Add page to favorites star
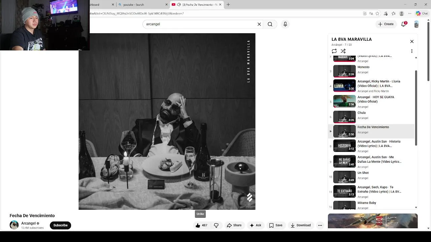431x242 pixels. click(377, 13)
